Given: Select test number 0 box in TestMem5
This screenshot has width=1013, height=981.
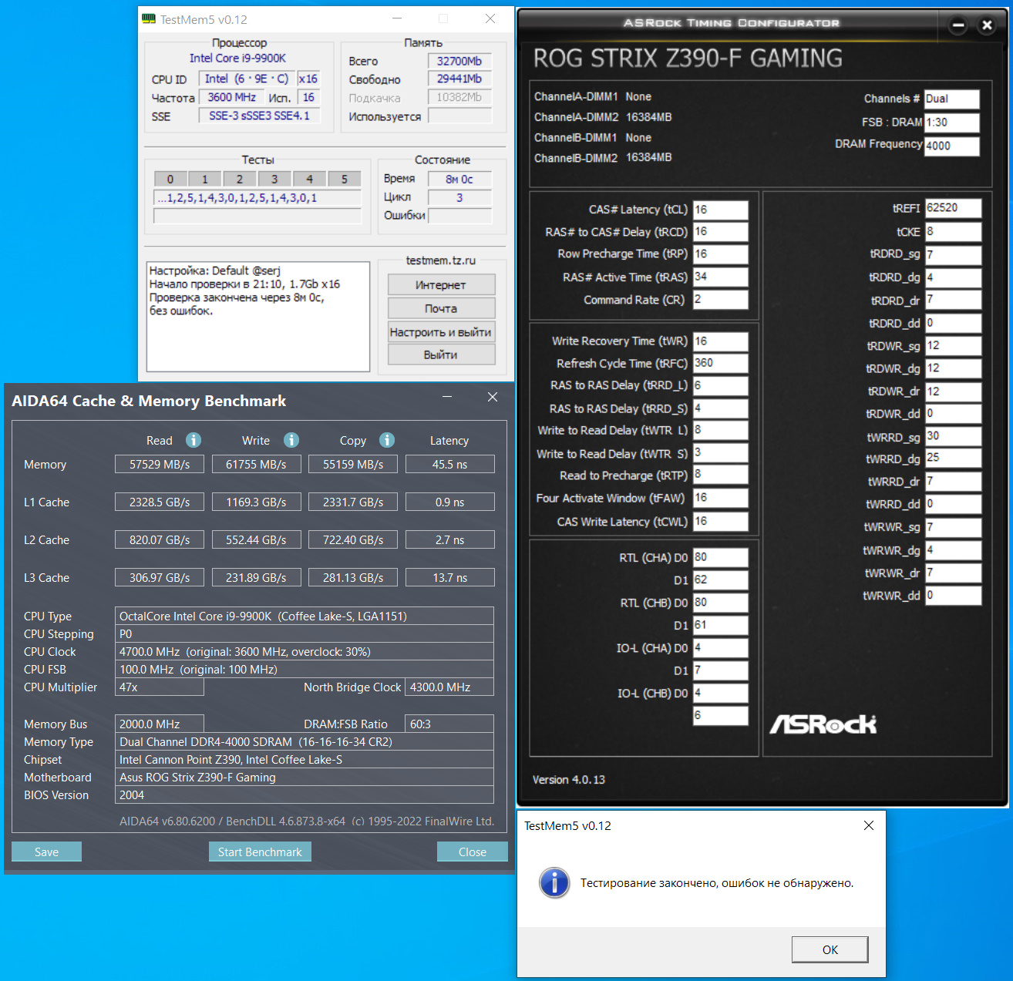Looking at the screenshot, I should (170, 179).
